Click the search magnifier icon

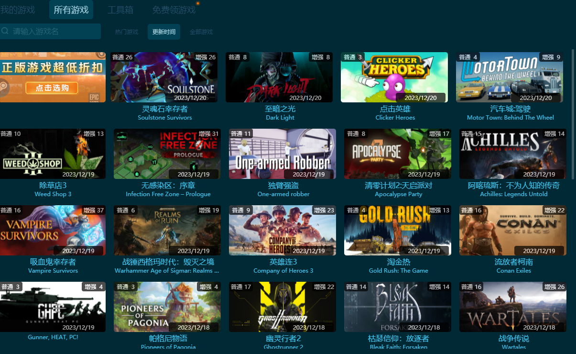coord(5,31)
